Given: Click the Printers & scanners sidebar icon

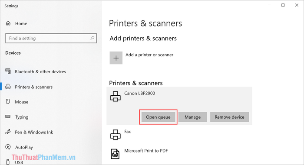Looking at the screenshot, I should pyautogui.click(x=8, y=87).
